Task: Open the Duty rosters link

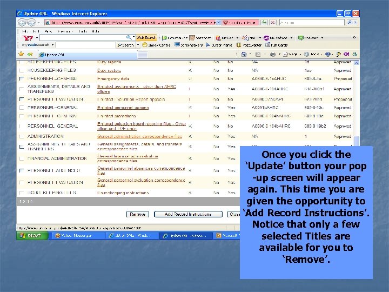Action: click(x=109, y=70)
